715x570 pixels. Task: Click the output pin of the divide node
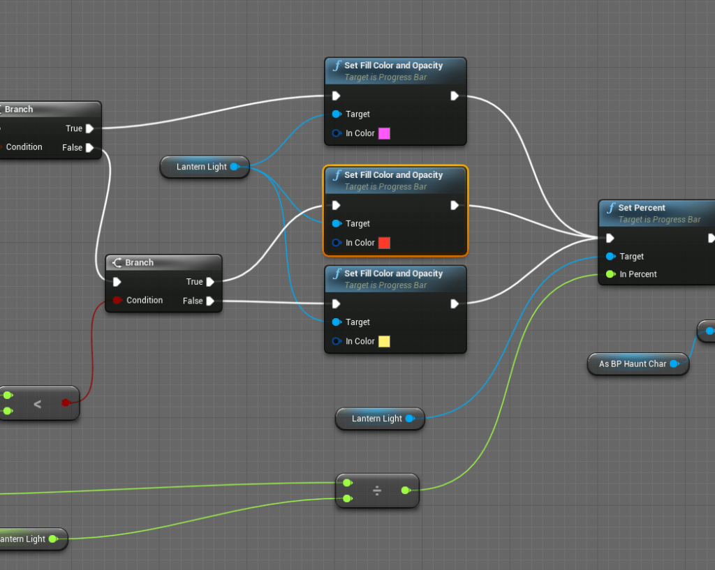pos(405,490)
